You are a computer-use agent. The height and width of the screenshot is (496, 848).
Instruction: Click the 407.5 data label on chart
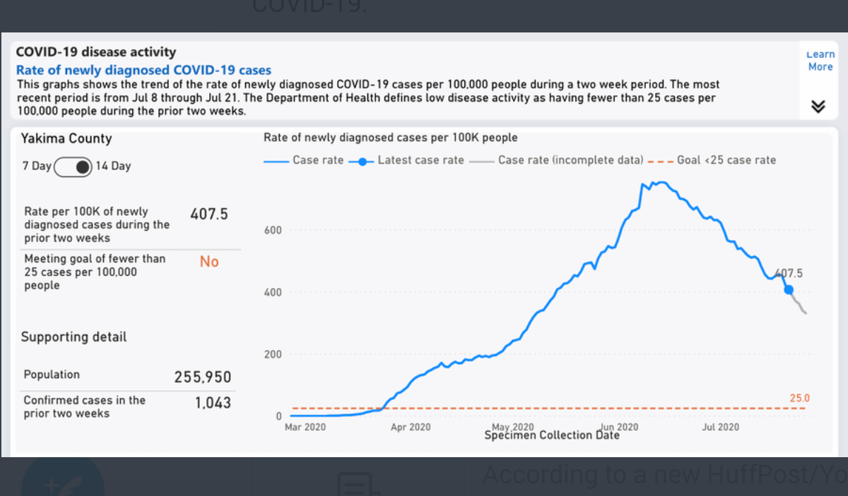[x=789, y=273]
